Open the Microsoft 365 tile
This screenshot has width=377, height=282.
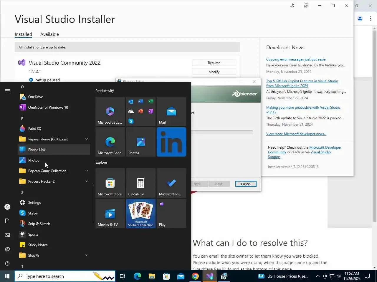(x=110, y=111)
